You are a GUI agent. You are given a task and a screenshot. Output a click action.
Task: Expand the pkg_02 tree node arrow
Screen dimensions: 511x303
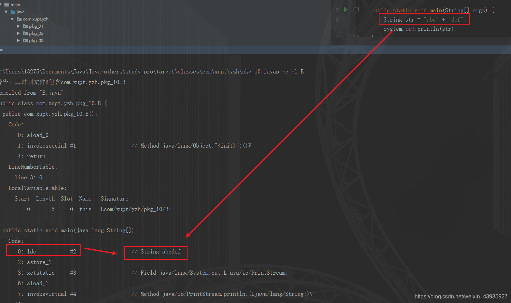coord(18,33)
